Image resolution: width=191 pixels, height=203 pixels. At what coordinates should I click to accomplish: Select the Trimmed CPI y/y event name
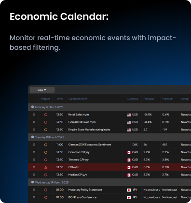pos(79,159)
